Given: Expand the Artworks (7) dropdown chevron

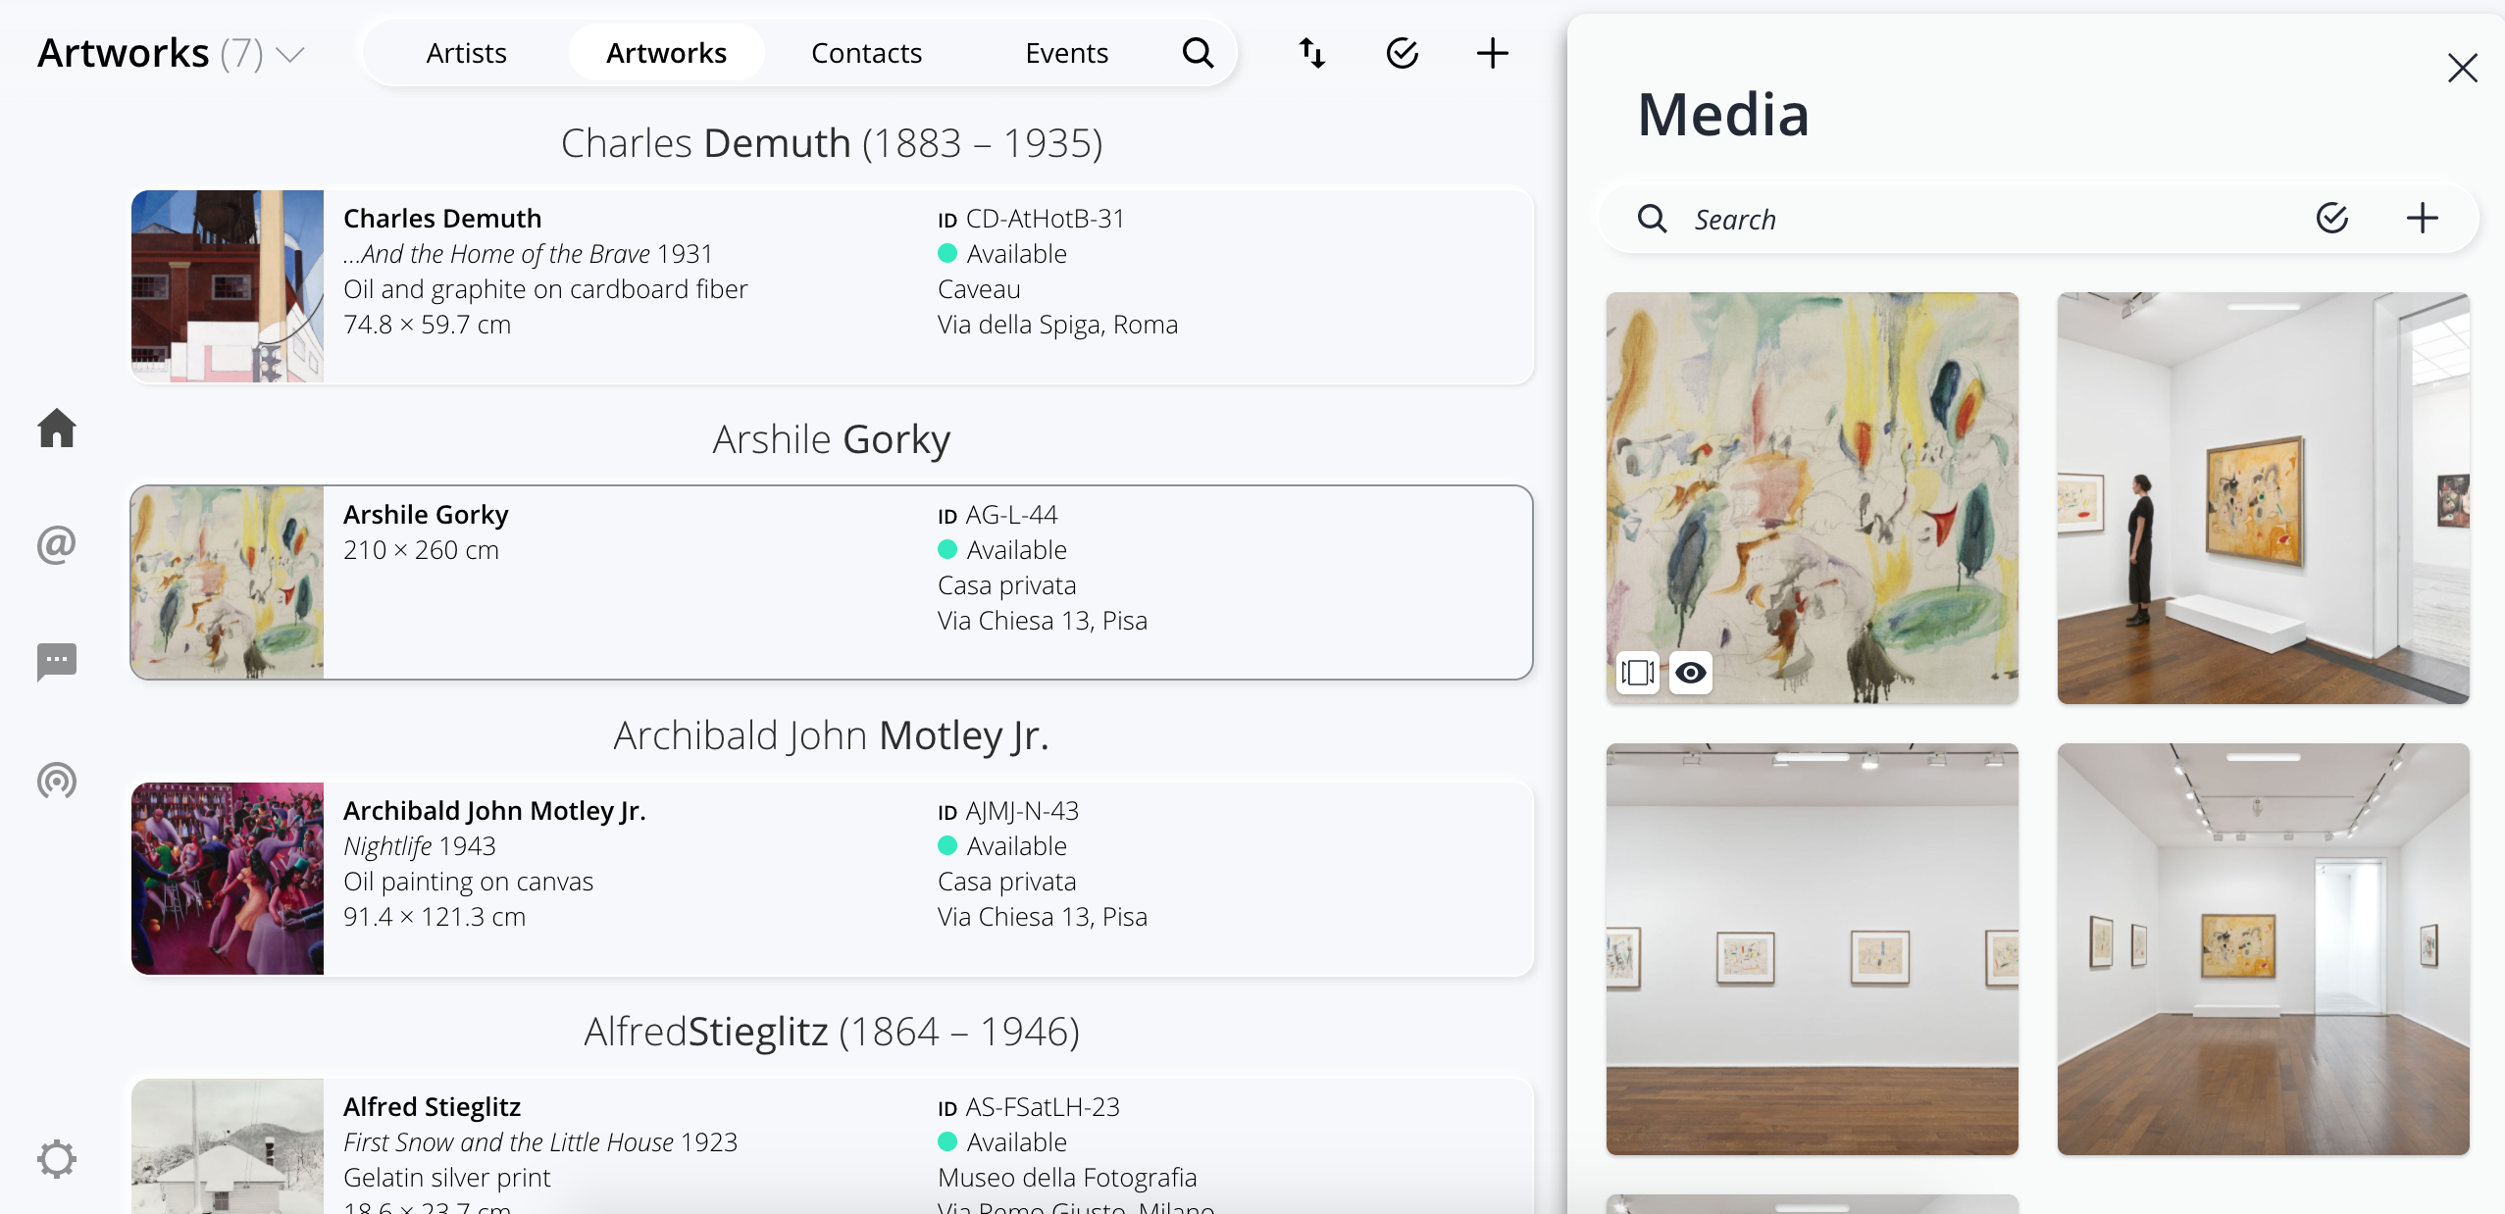Looking at the screenshot, I should tap(290, 54).
